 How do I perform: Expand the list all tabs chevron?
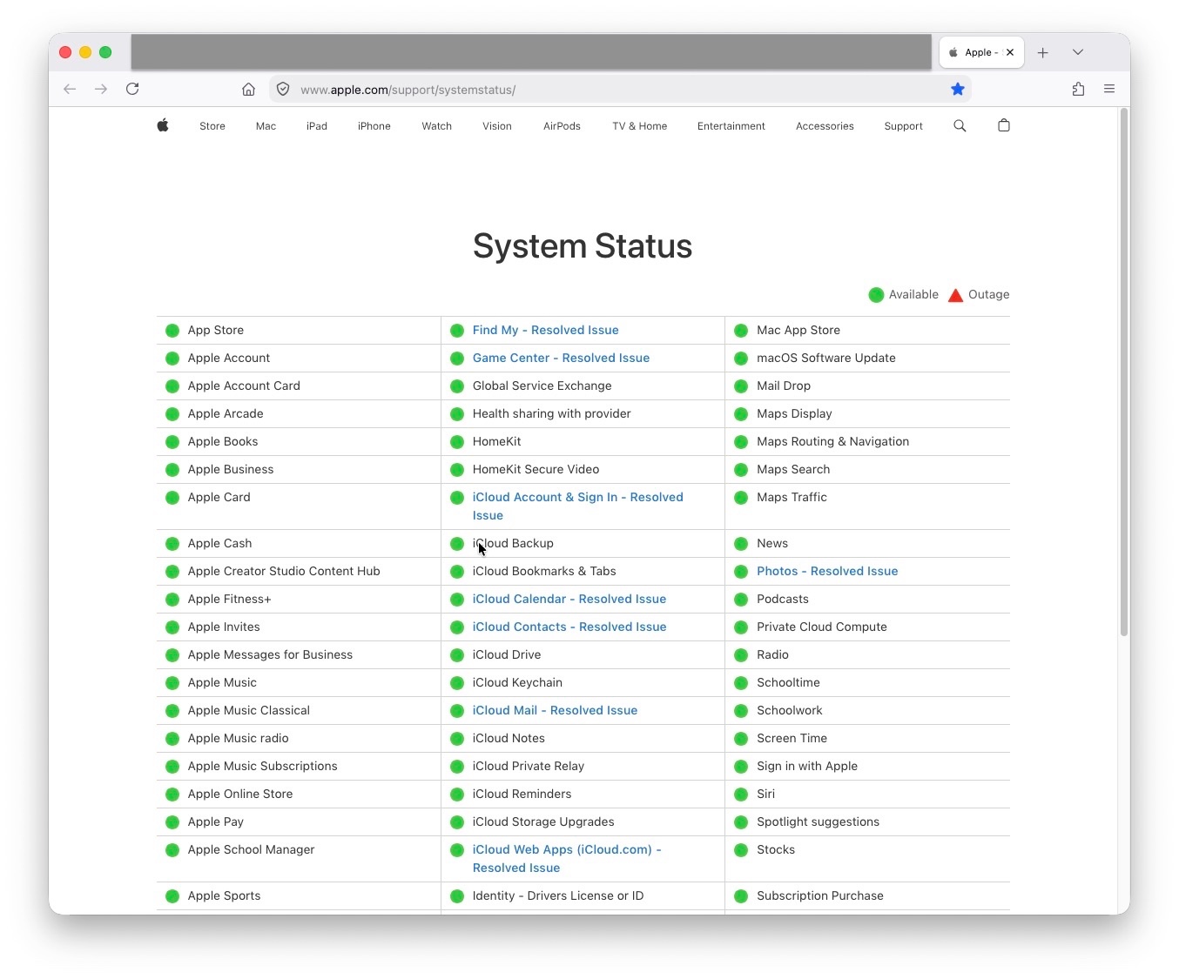coord(1078,52)
